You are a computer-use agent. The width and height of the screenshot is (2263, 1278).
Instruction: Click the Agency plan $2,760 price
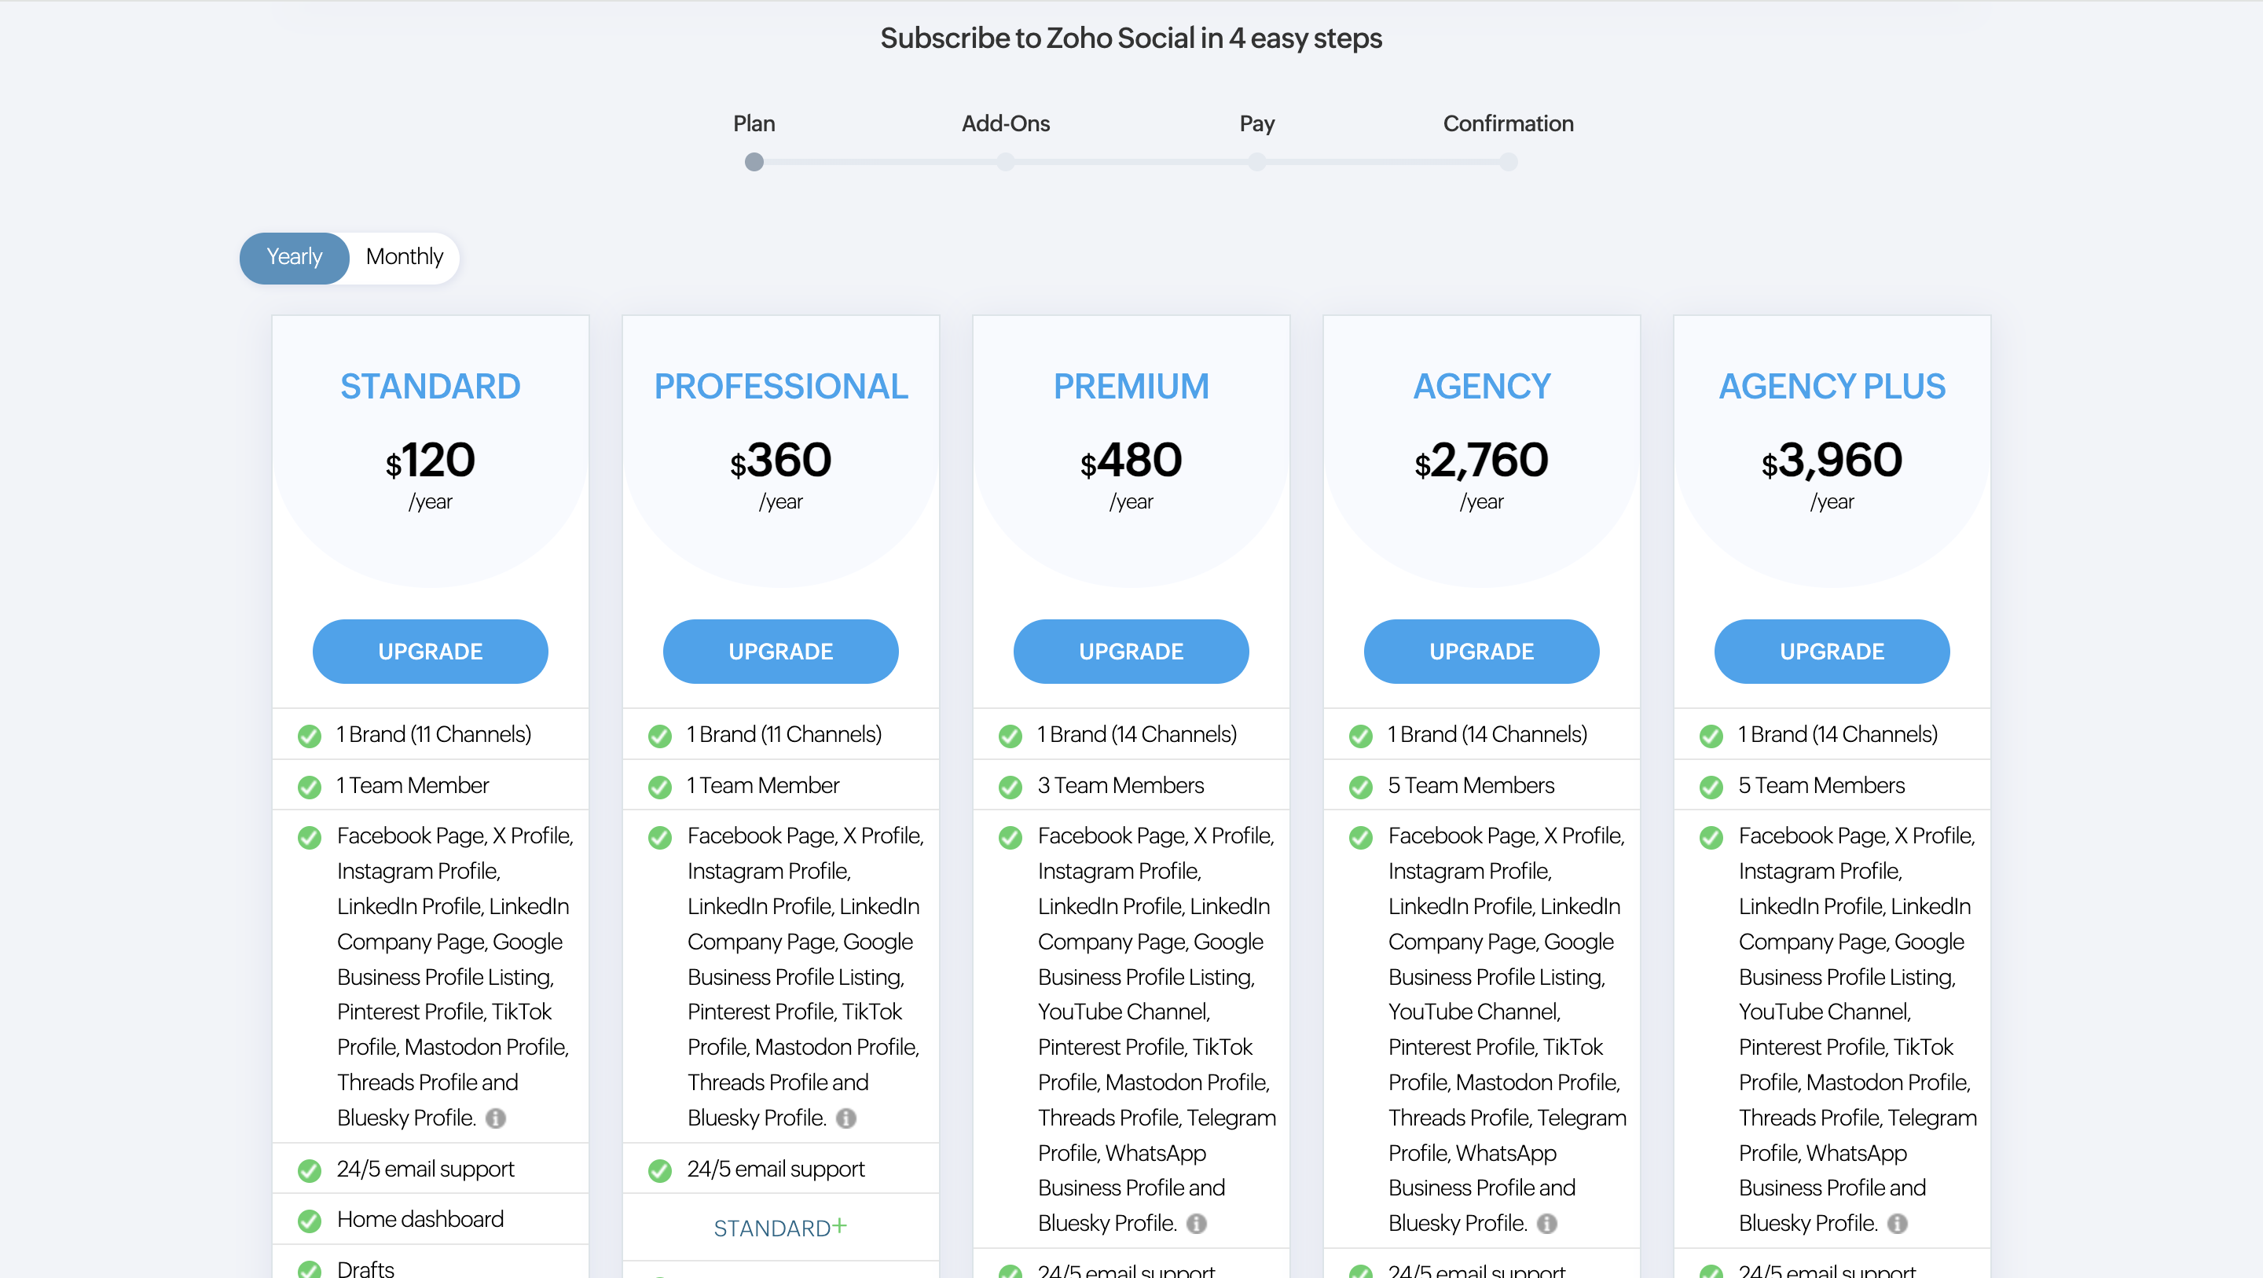click(1481, 461)
